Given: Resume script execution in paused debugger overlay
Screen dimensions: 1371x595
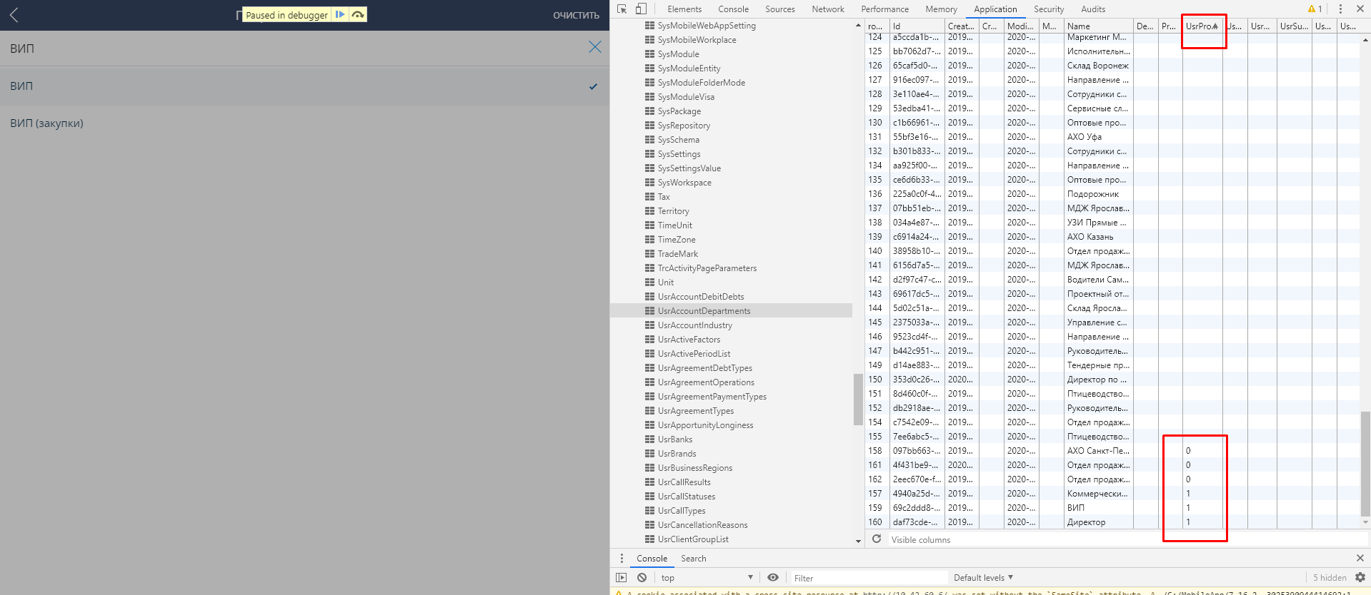Looking at the screenshot, I should tap(340, 14).
